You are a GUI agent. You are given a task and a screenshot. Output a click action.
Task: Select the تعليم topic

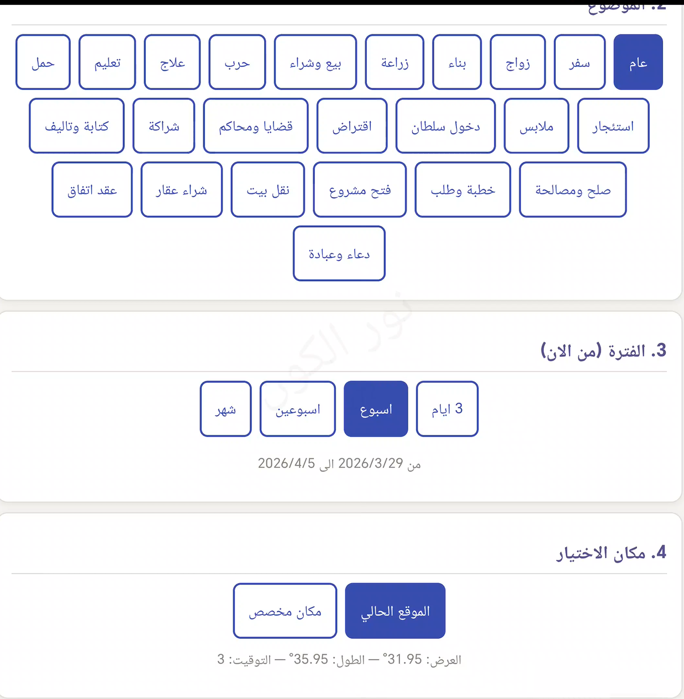pyautogui.click(x=107, y=62)
